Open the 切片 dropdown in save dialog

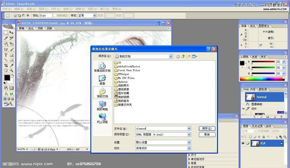(x=189, y=148)
